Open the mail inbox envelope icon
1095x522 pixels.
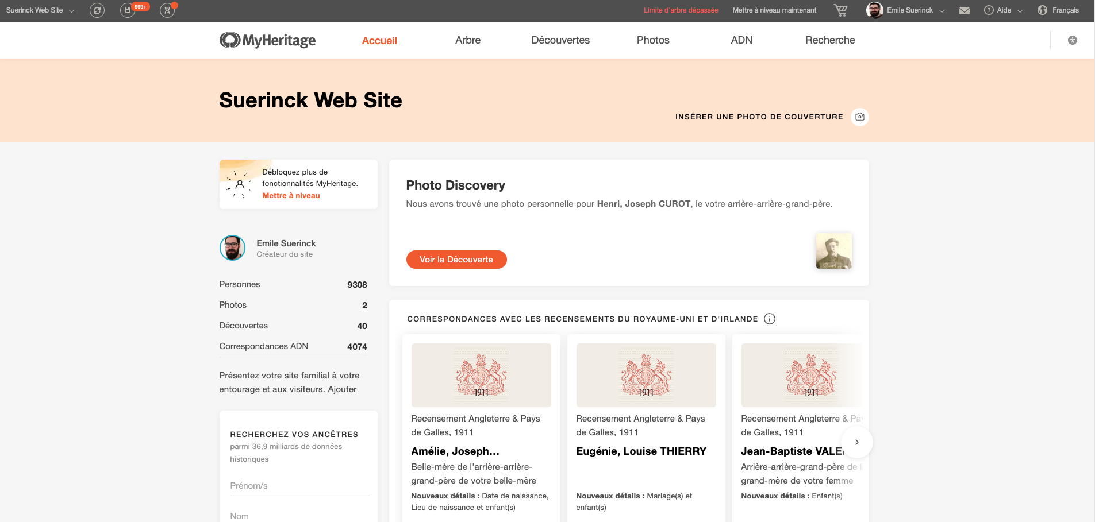pos(965,10)
